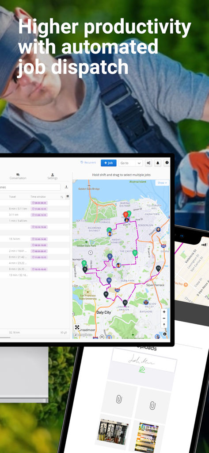This screenshot has width=209, height=453.
Task: Select dark map marker number 12
Action: (125, 303)
